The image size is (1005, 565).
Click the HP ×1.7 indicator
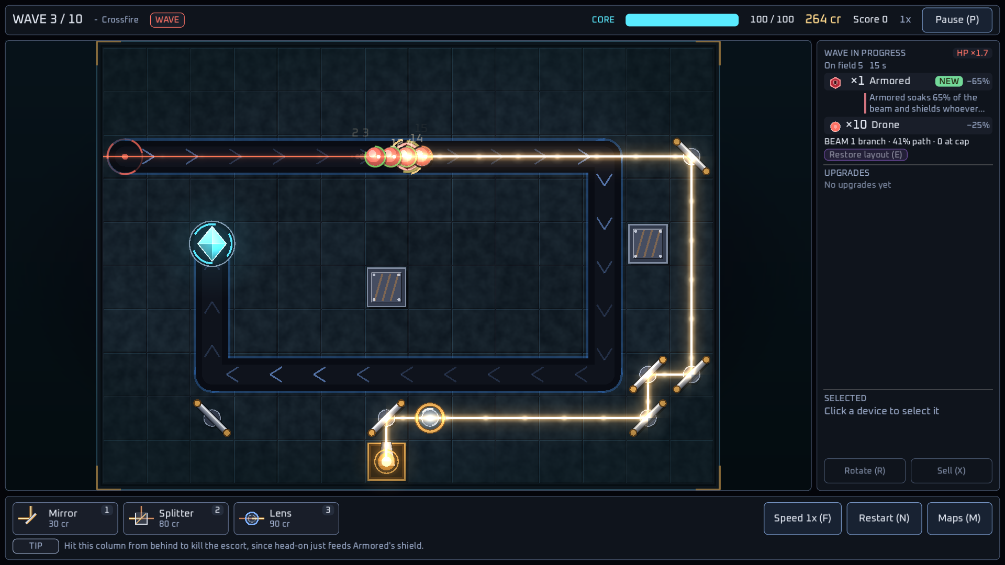[972, 53]
